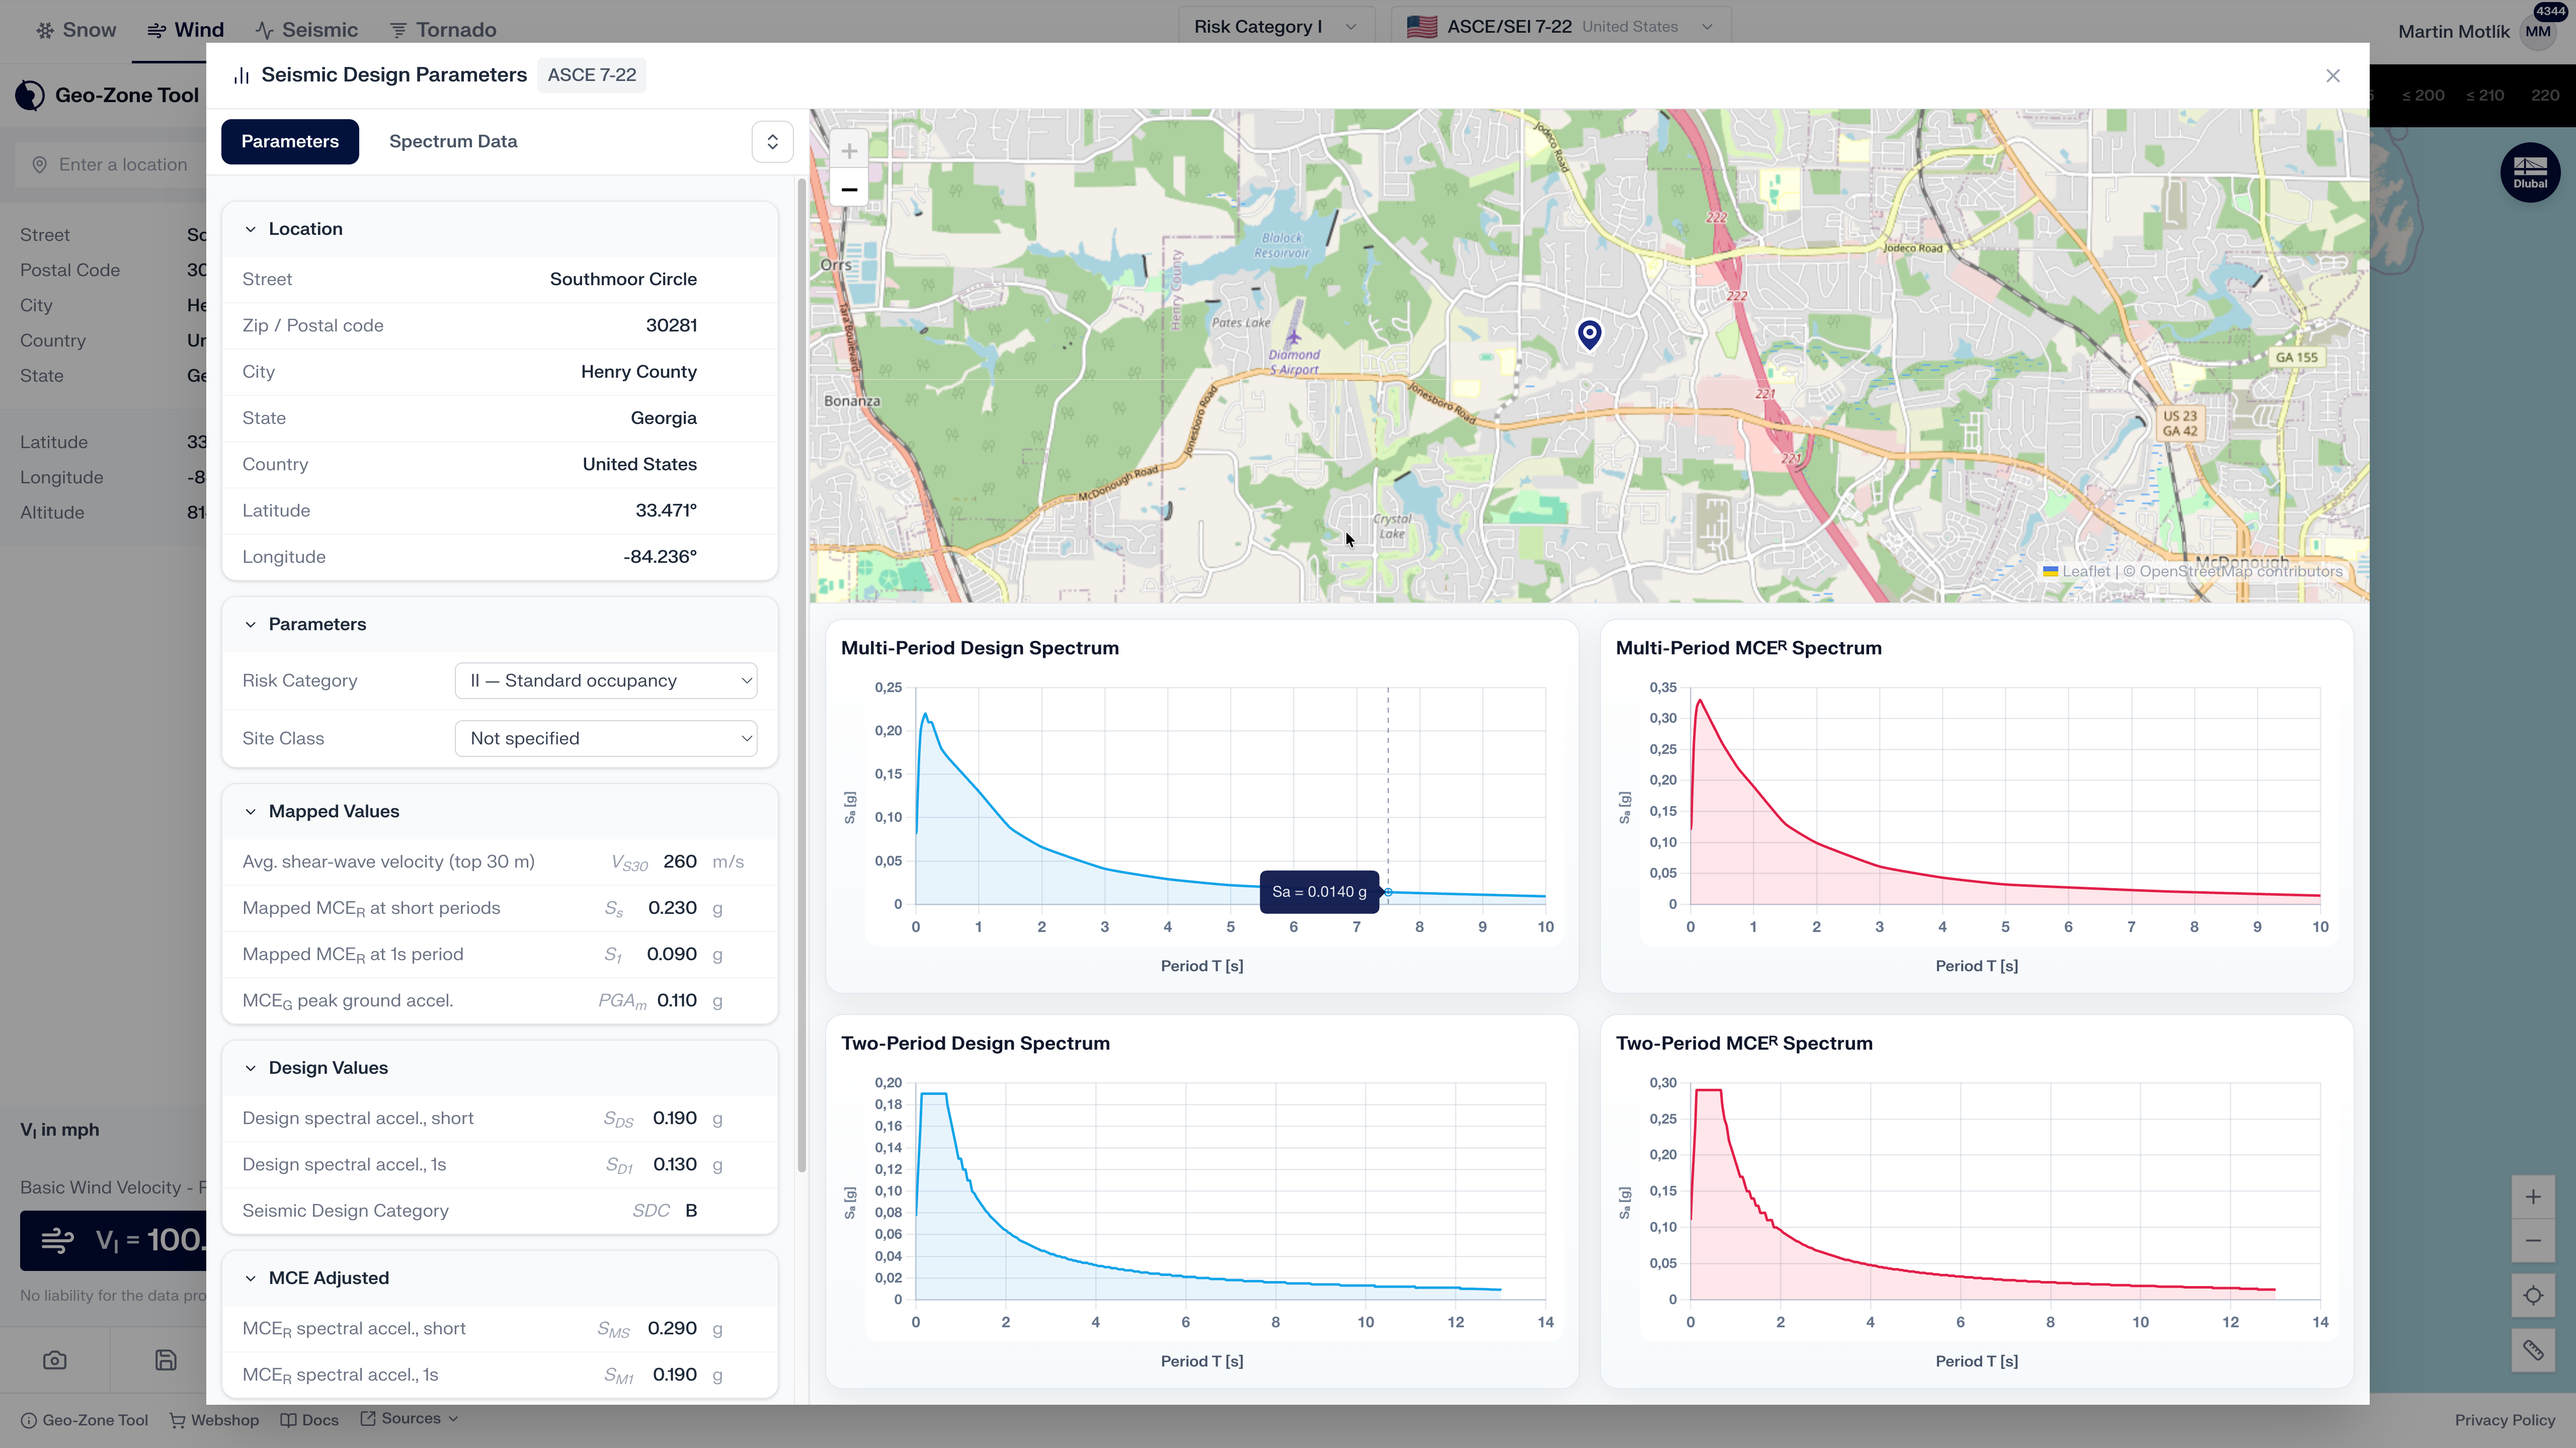The width and height of the screenshot is (2576, 1448).
Task: Open the Risk Category dropdown showing Standard occupancy
Action: coord(606,681)
